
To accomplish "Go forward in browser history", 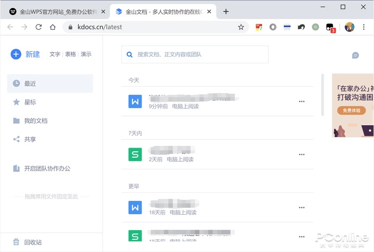I will coord(25,27).
